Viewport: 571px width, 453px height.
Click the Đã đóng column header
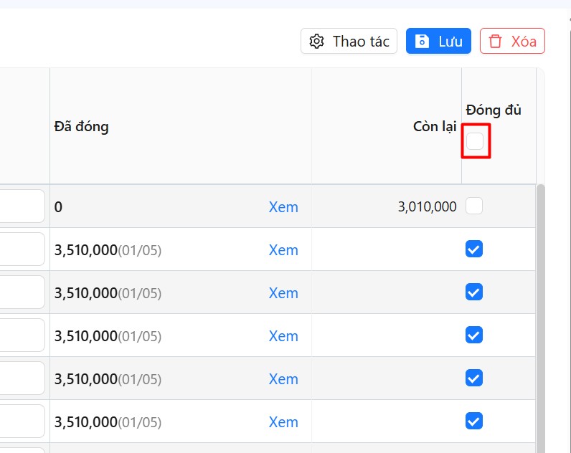pos(81,127)
